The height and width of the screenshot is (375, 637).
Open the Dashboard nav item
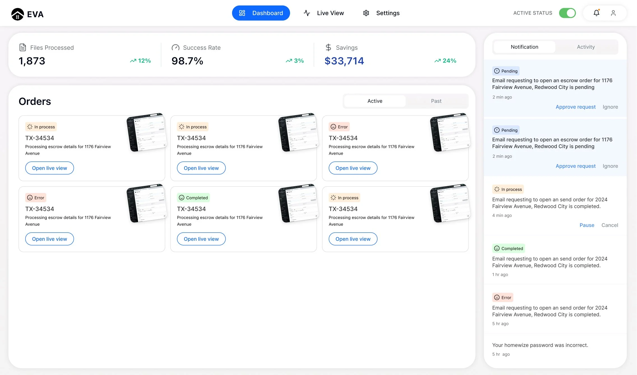(261, 13)
